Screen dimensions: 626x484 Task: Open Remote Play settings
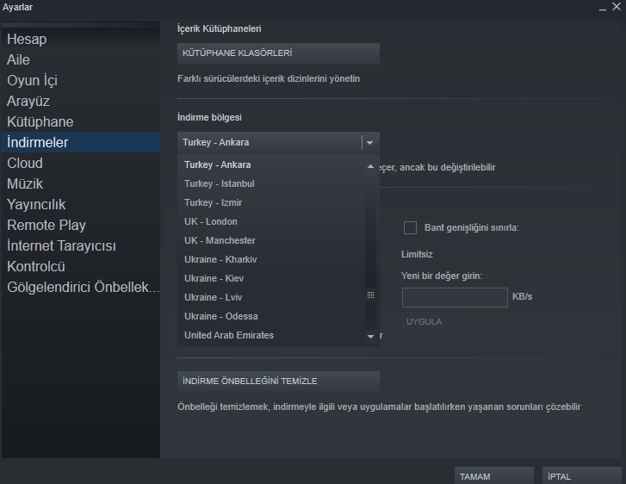coord(81,226)
